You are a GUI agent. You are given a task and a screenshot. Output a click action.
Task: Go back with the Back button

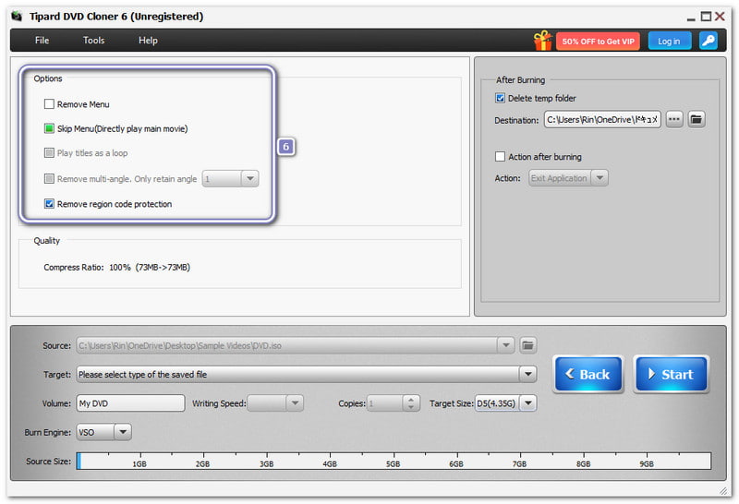(588, 374)
